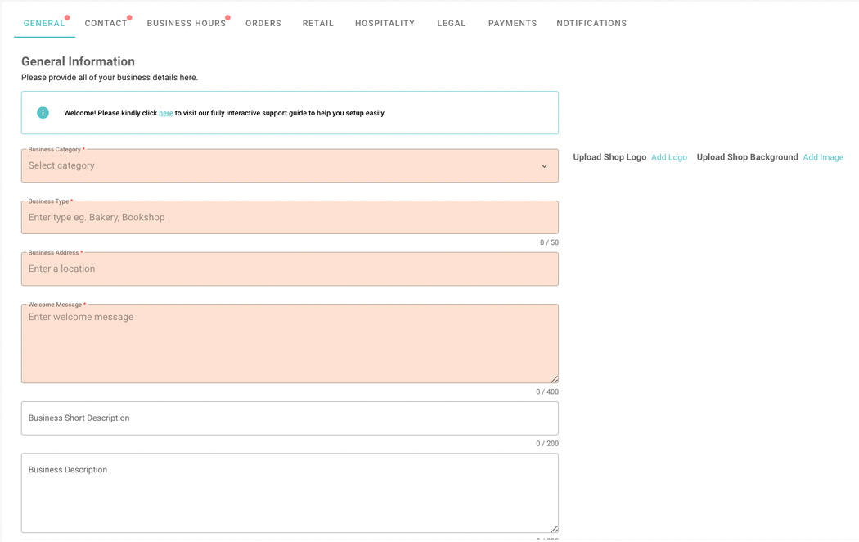Switch to the Hospitality tab
The width and height of the screenshot is (859, 542).
click(x=385, y=24)
